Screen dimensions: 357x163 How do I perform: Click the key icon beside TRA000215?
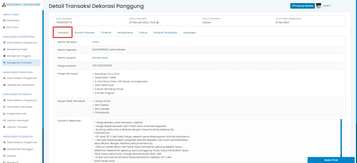click(x=71, y=22)
